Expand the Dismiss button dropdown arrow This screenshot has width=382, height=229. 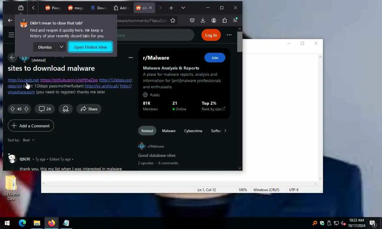pos(61,47)
